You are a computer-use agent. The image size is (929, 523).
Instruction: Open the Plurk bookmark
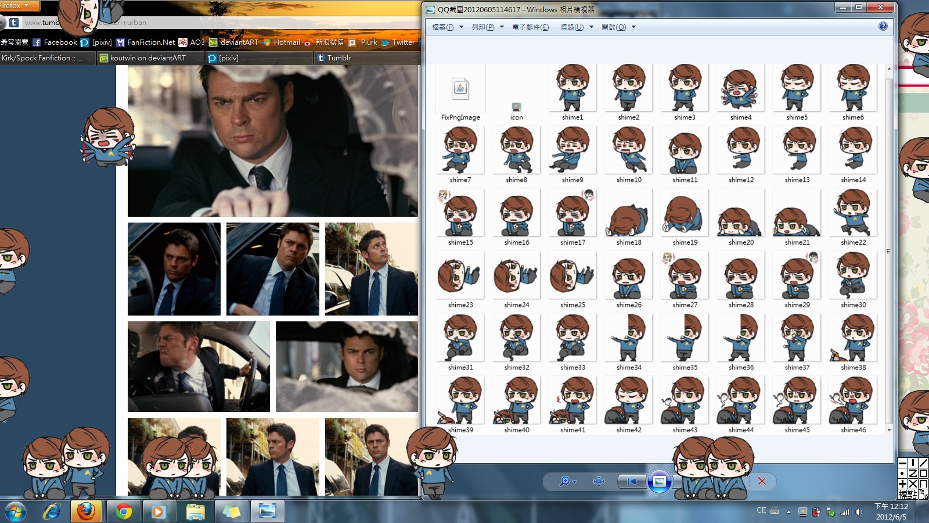coord(363,42)
